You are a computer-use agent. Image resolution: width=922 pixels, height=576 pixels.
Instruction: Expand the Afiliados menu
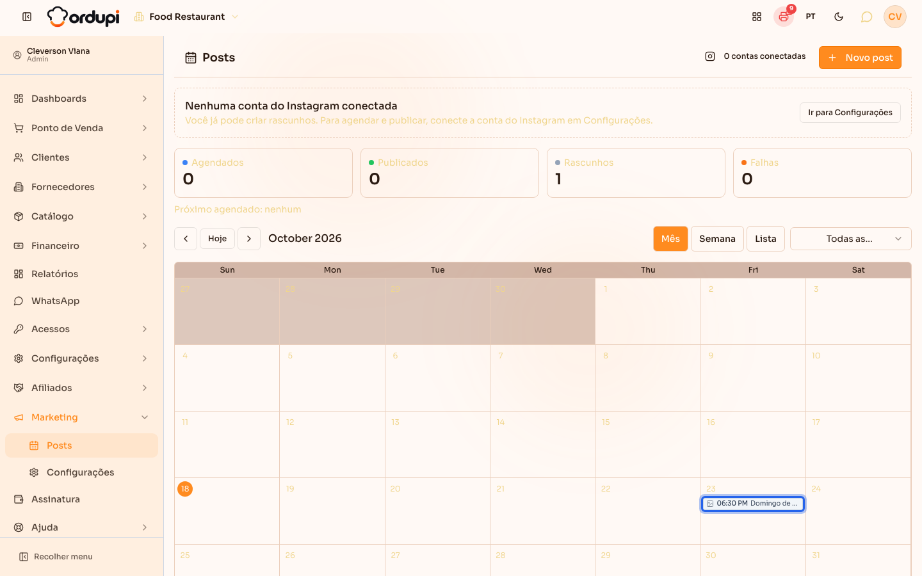81,388
